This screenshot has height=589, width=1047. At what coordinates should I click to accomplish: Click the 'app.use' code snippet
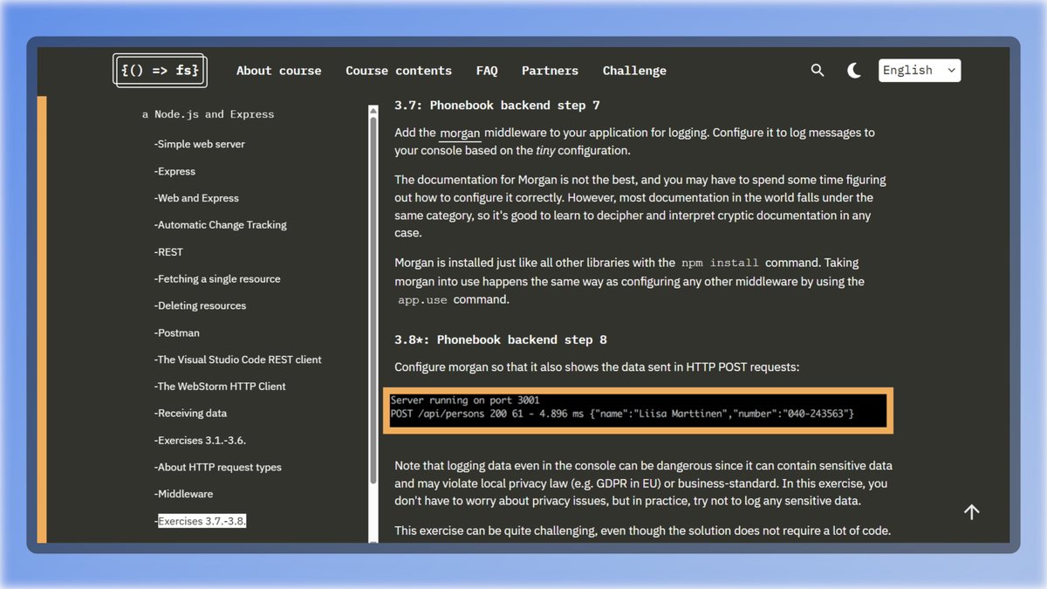coord(422,300)
